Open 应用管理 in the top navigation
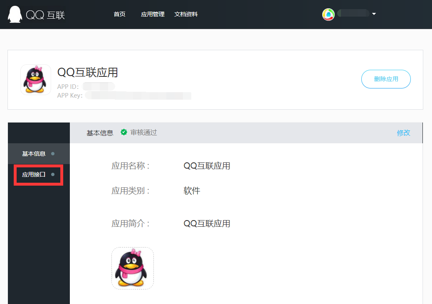The height and width of the screenshot is (304, 432). 153,14
